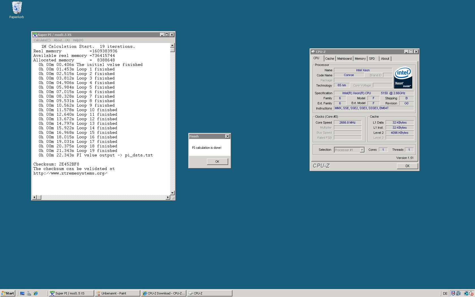Open the About...(A) menu in Super PI

tap(62, 40)
